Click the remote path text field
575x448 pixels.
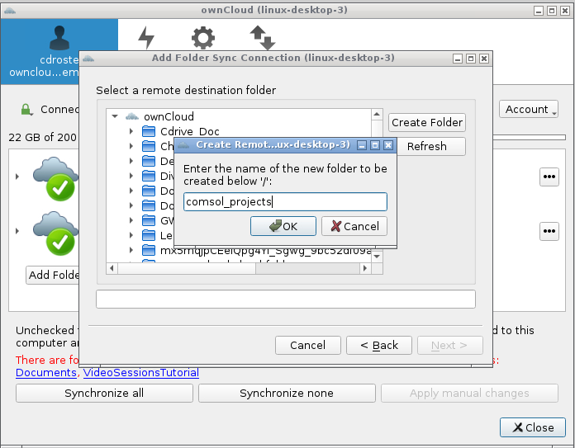286,299
